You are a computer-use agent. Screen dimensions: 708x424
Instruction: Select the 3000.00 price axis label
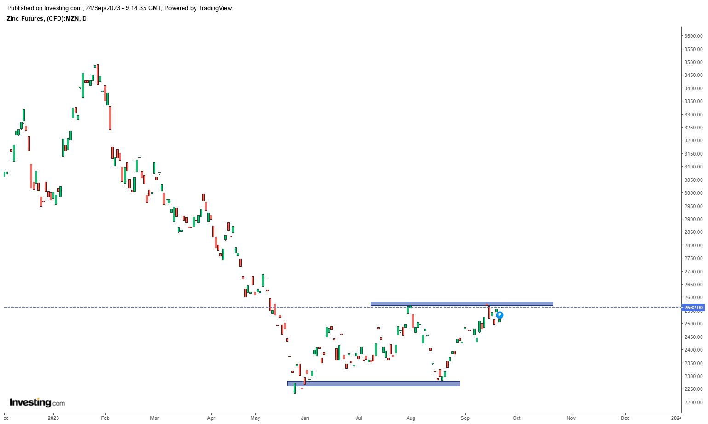click(693, 193)
